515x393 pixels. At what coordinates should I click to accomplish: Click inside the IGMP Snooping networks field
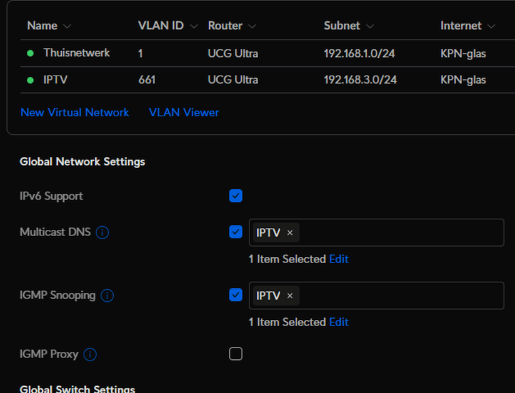(400, 296)
